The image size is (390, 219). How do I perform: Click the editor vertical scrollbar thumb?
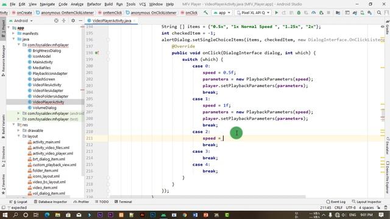tap(383, 115)
